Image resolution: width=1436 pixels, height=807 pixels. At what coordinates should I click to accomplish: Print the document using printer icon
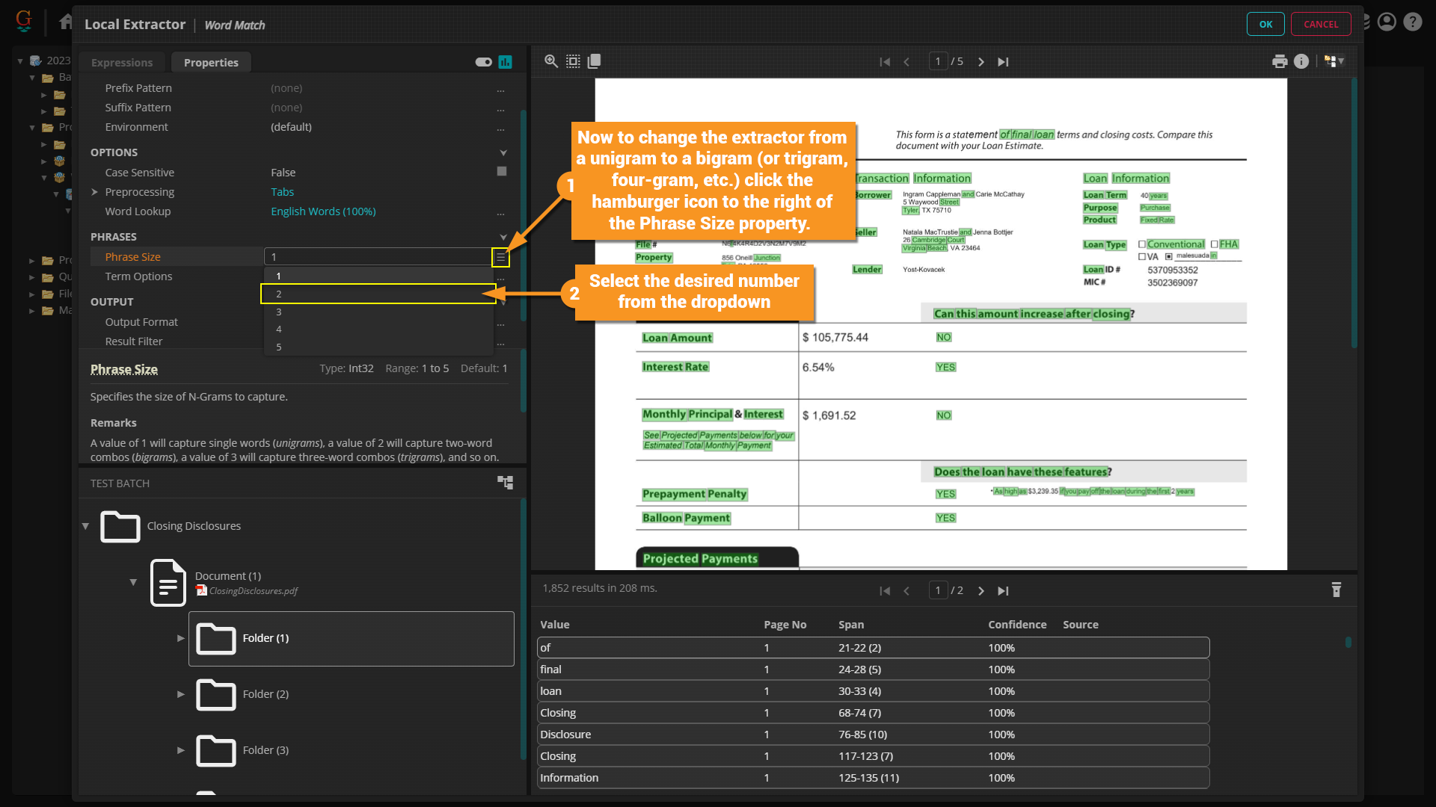click(1280, 61)
